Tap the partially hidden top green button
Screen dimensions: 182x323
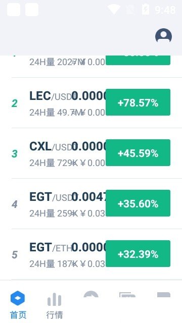coord(138,60)
